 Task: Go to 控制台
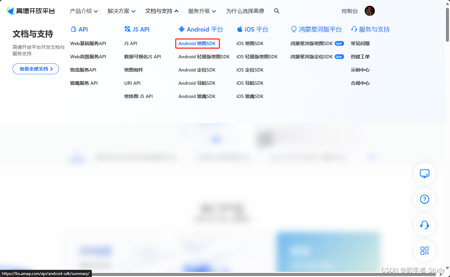tap(350, 11)
